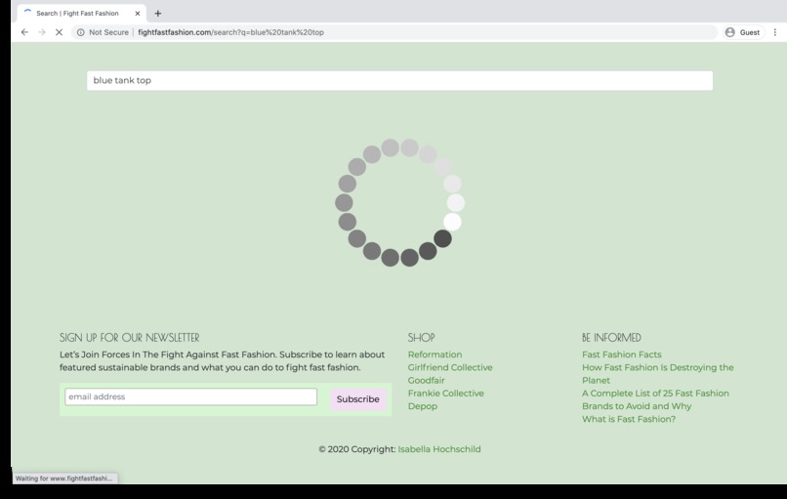The width and height of the screenshot is (787, 499).
Task: Click the BE INFORMED footer heading
Action: (611, 337)
